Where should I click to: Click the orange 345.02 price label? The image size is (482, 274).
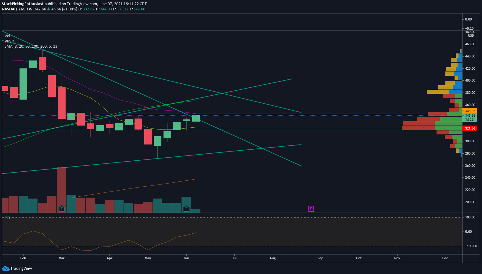pos(469,111)
